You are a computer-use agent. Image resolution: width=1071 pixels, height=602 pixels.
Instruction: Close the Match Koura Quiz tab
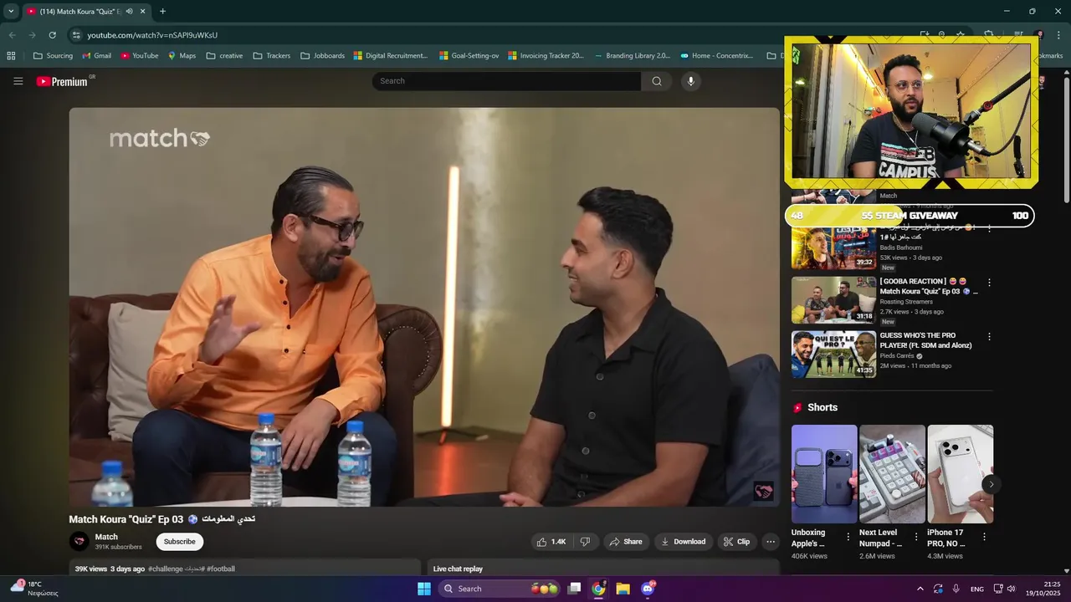142,12
